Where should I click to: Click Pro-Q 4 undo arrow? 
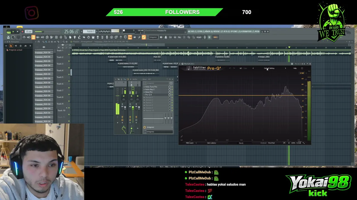point(230,68)
